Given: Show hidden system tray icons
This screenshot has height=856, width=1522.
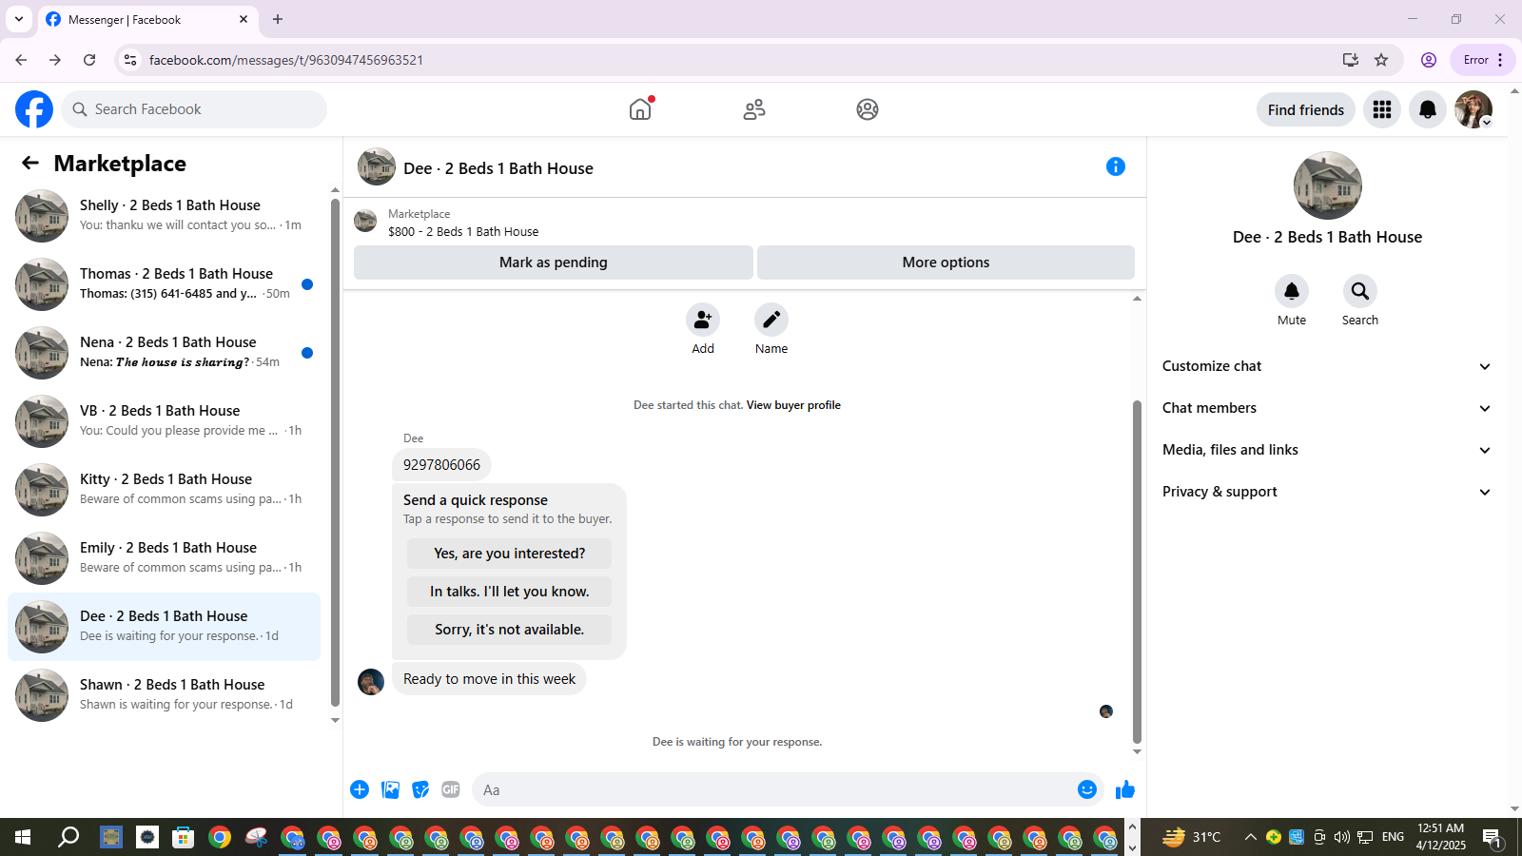Looking at the screenshot, I should pyautogui.click(x=1251, y=837).
